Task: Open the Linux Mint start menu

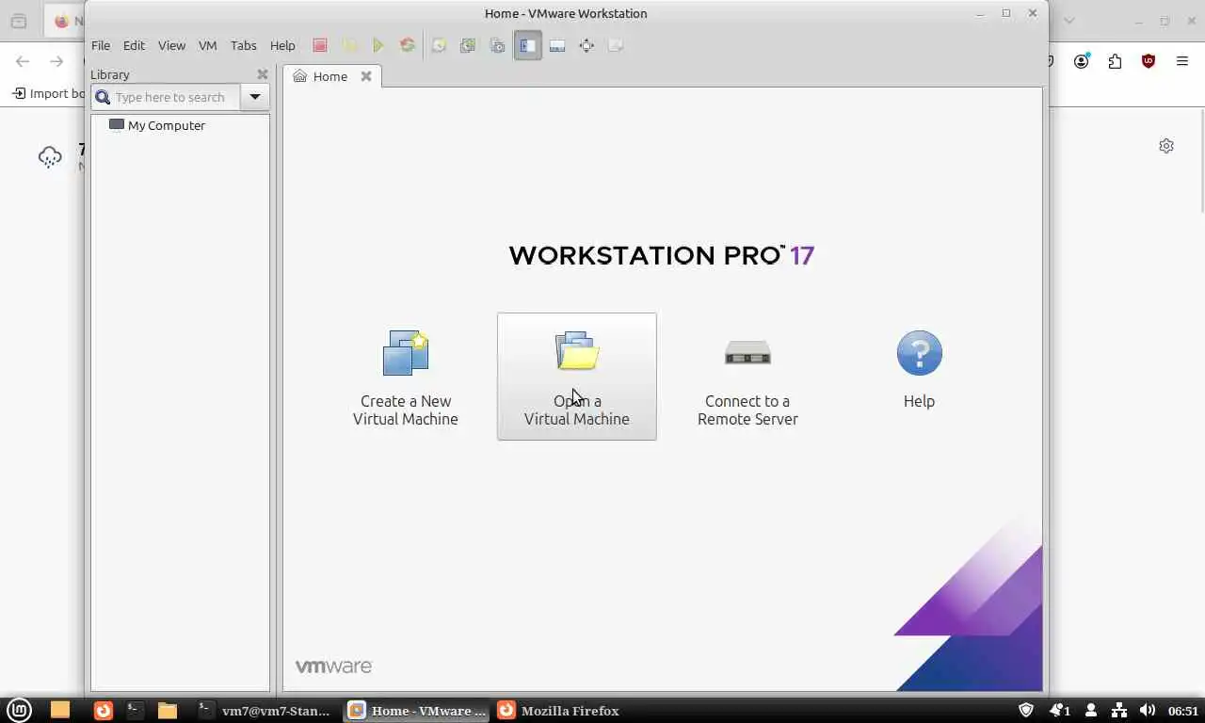Action: (19, 710)
